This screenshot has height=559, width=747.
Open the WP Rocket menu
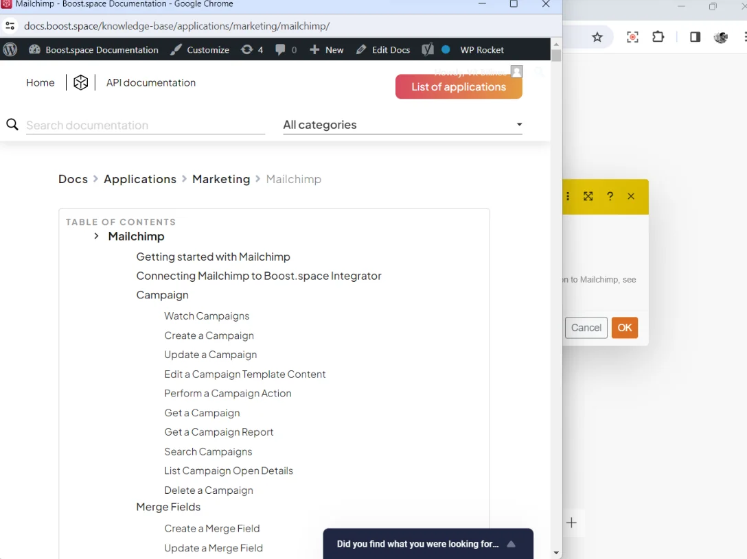482,49
